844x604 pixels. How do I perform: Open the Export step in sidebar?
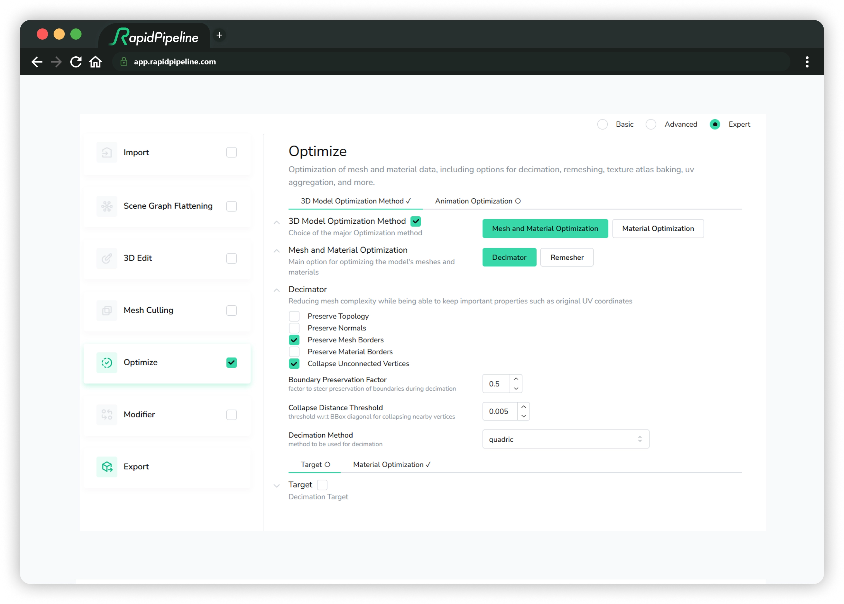tap(167, 467)
